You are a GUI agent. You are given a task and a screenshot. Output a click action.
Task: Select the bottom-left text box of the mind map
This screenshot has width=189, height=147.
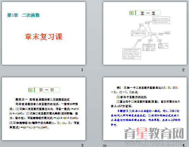tap(132, 54)
